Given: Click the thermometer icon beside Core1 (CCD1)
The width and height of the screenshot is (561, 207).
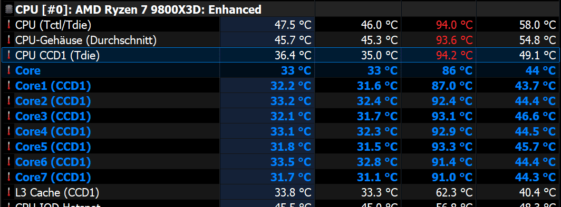Looking at the screenshot, I should click(x=8, y=86).
